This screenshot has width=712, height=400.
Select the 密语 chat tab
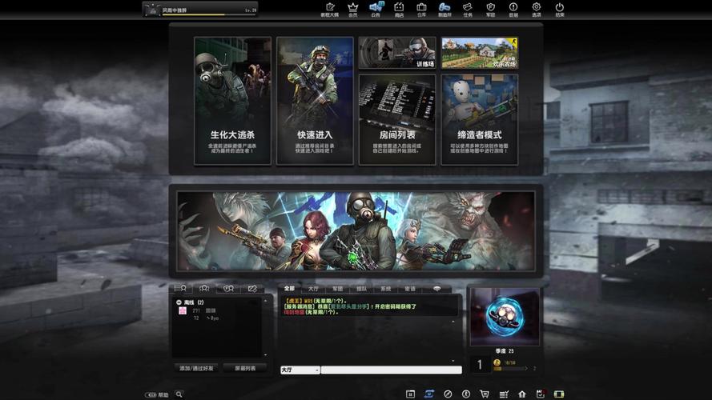(409, 289)
